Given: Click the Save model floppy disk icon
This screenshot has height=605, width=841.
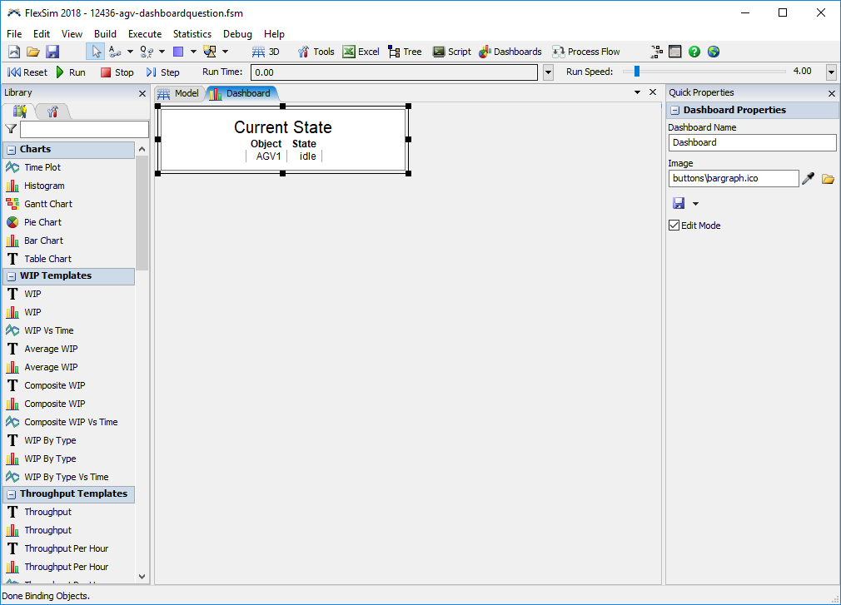Looking at the screenshot, I should tap(52, 52).
